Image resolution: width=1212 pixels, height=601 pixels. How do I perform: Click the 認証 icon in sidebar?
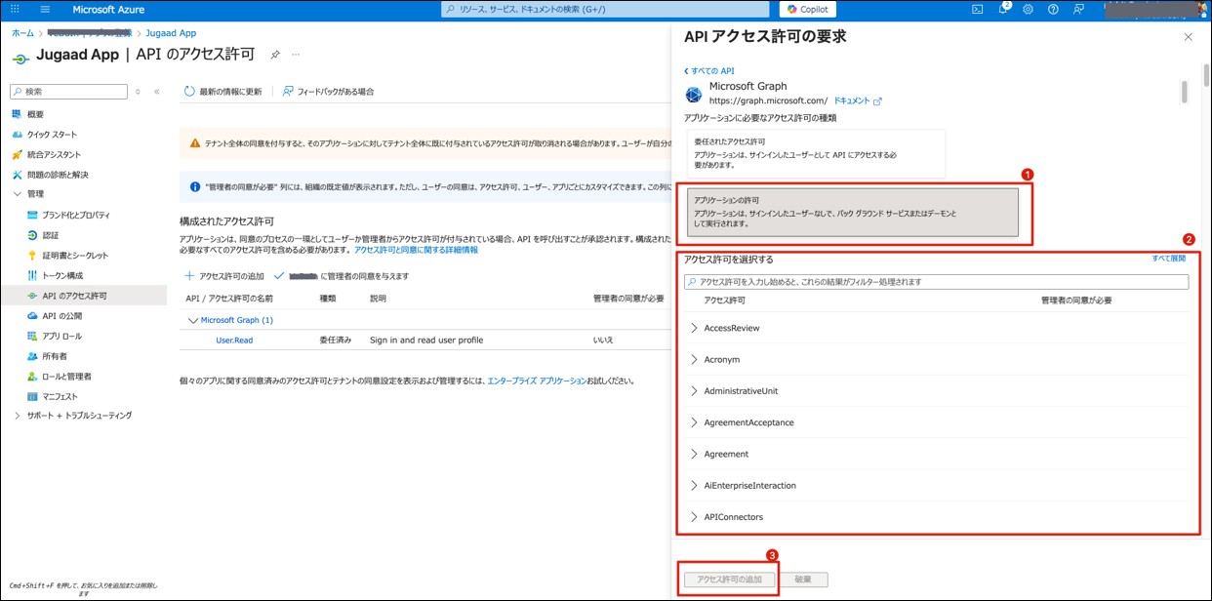[x=32, y=235]
